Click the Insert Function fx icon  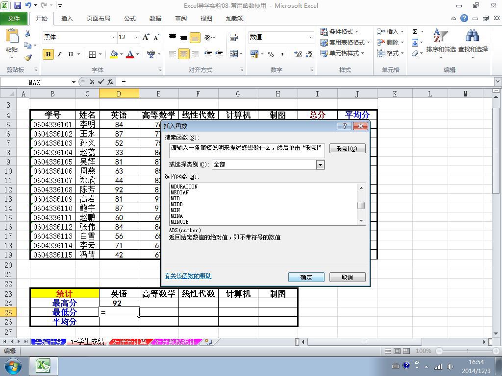coord(110,82)
